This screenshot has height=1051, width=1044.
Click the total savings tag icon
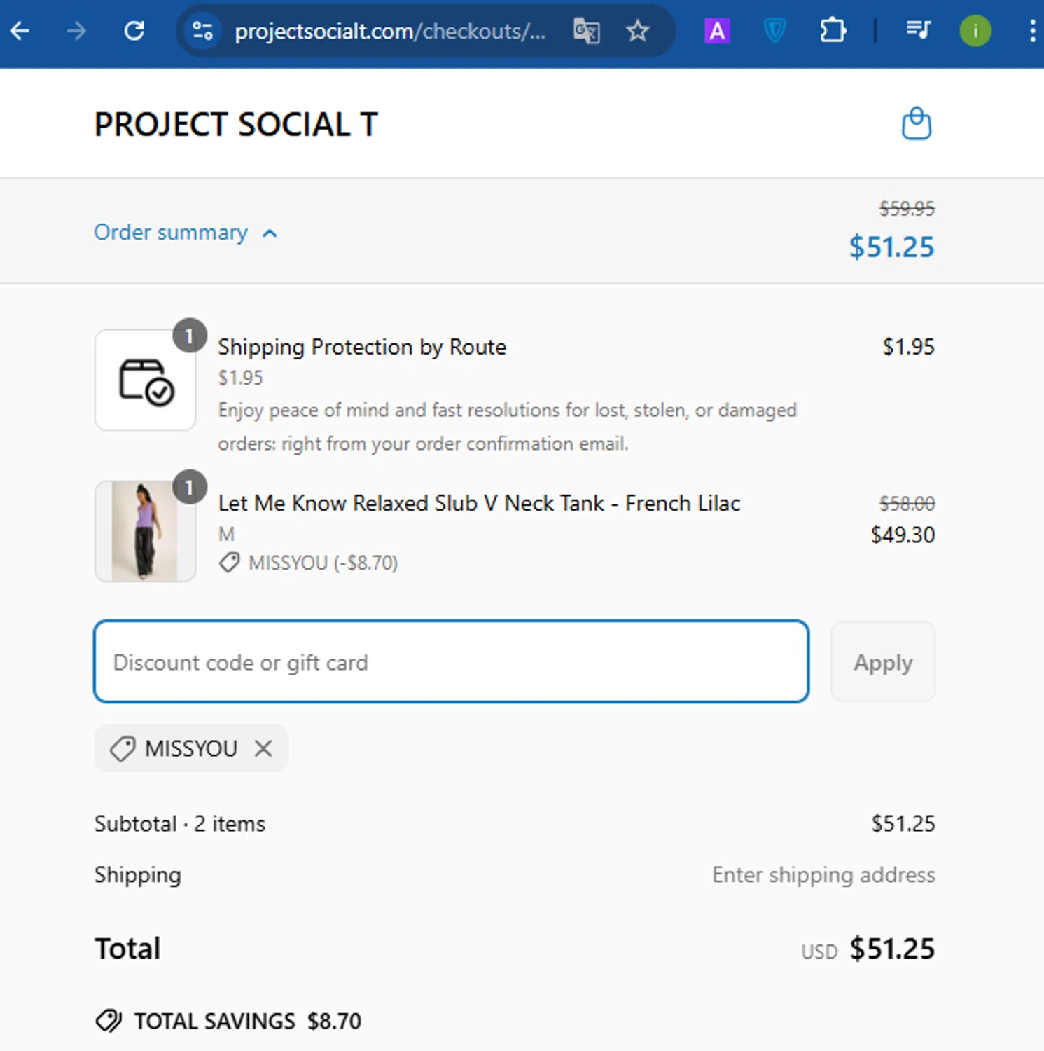pos(109,1022)
